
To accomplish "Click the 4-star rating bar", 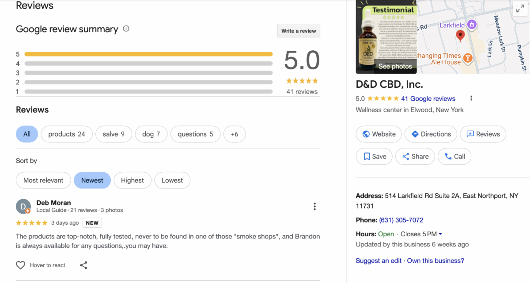I will (148, 64).
